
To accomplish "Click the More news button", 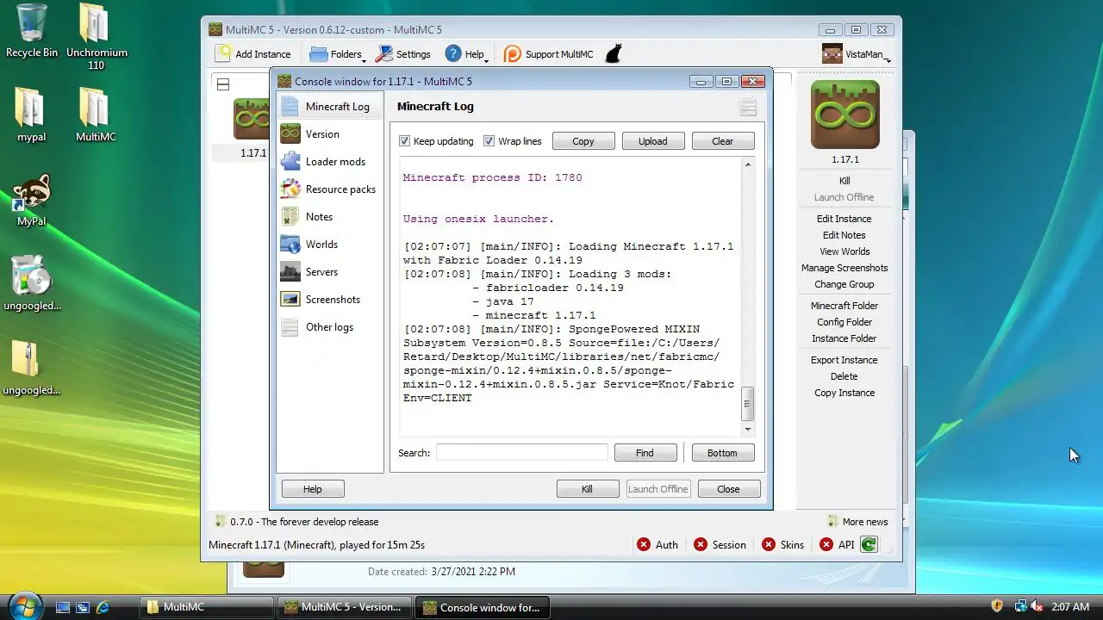I will point(857,522).
